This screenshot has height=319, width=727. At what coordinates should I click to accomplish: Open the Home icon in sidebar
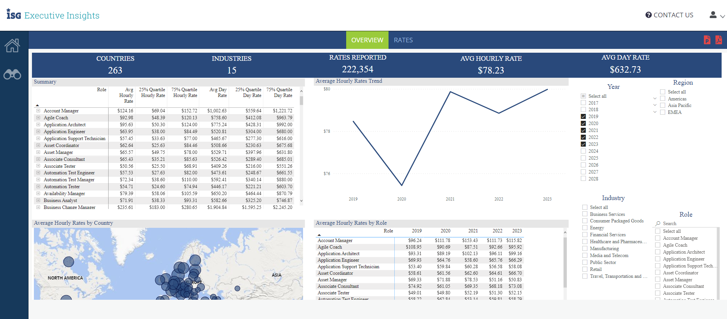tap(12, 45)
